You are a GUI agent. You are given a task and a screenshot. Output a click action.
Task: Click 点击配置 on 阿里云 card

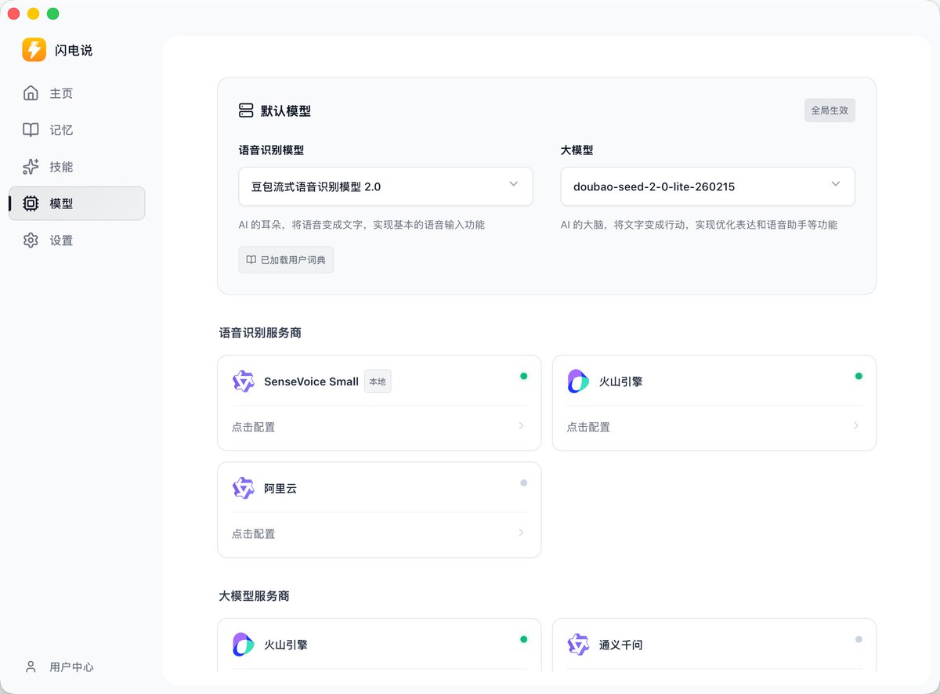click(254, 533)
